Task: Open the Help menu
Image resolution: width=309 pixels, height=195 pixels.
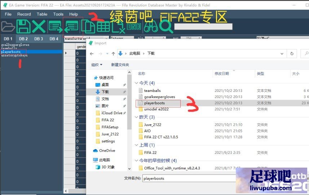Action: point(74,14)
